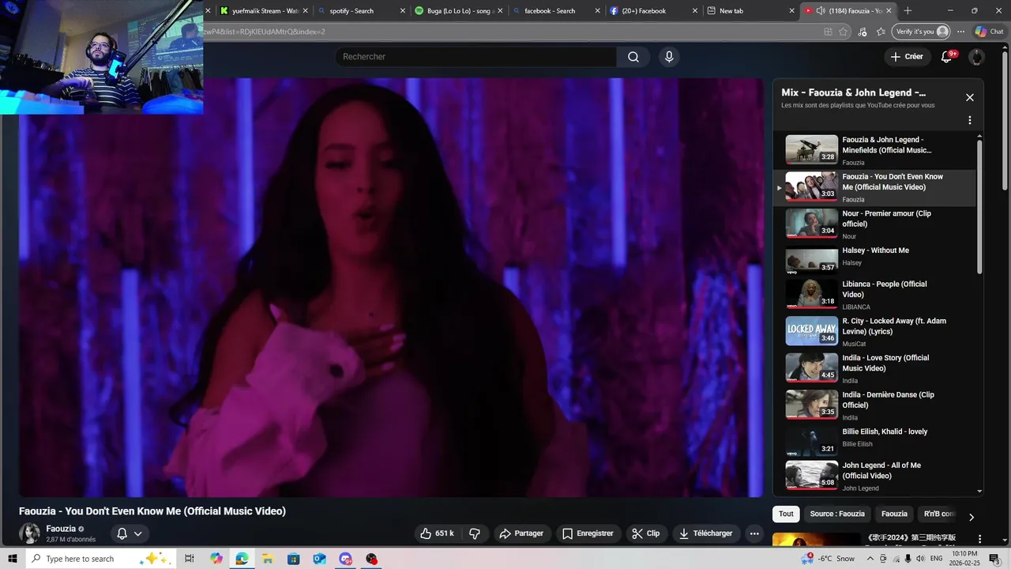Viewport: 1011px width, 569px height.
Task: Open more actions menu beside Télécharger
Action: 754,533
